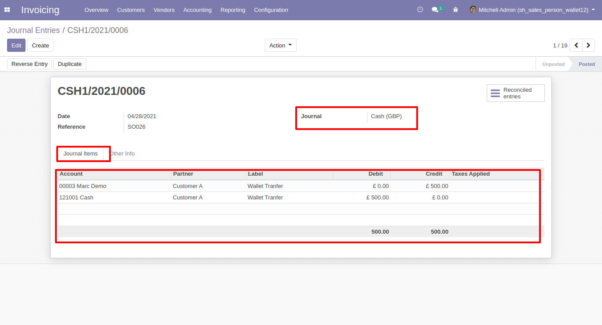This screenshot has height=325, width=602.
Task: Open the activities clock icon
Action: (x=420, y=10)
